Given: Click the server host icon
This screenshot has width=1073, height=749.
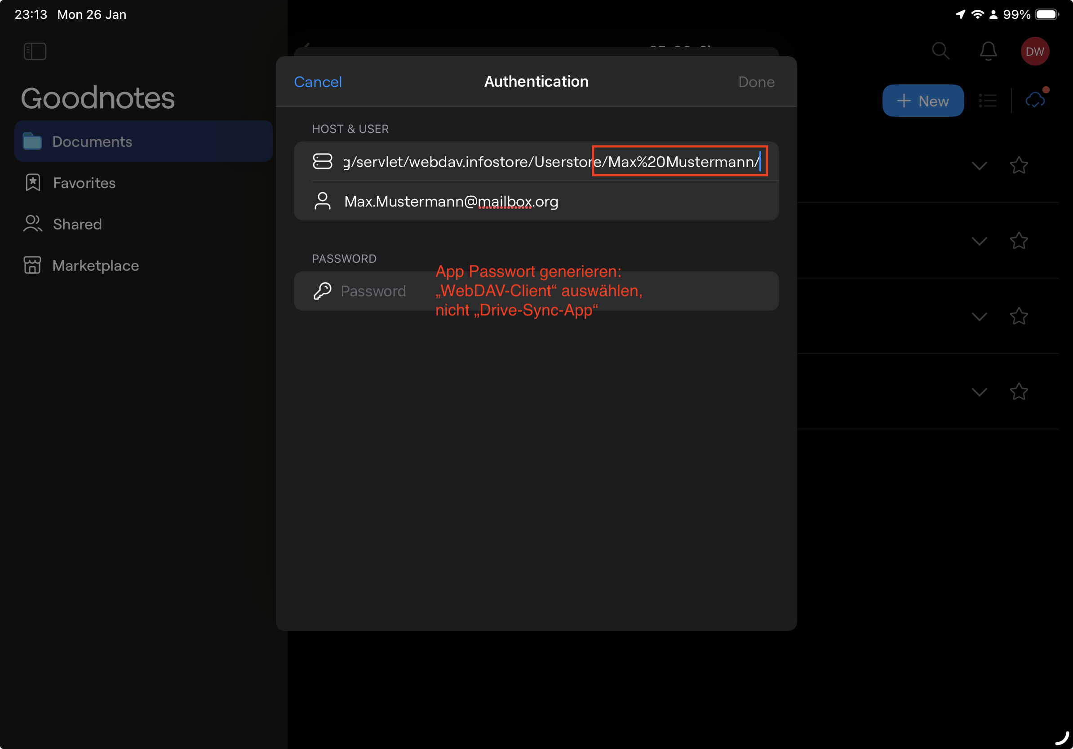Looking at the screenshot, I should (x=322, y=162).
